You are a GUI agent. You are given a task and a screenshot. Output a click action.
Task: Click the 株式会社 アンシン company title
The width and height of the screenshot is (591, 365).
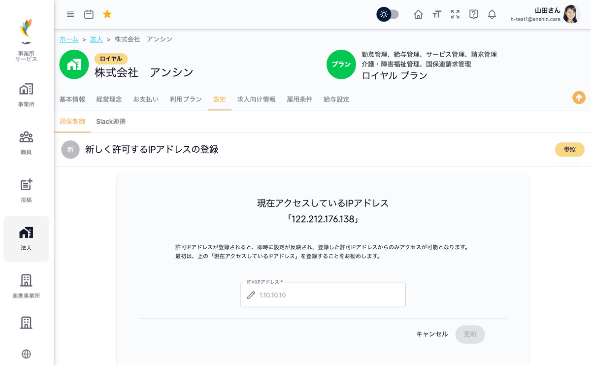144,72
